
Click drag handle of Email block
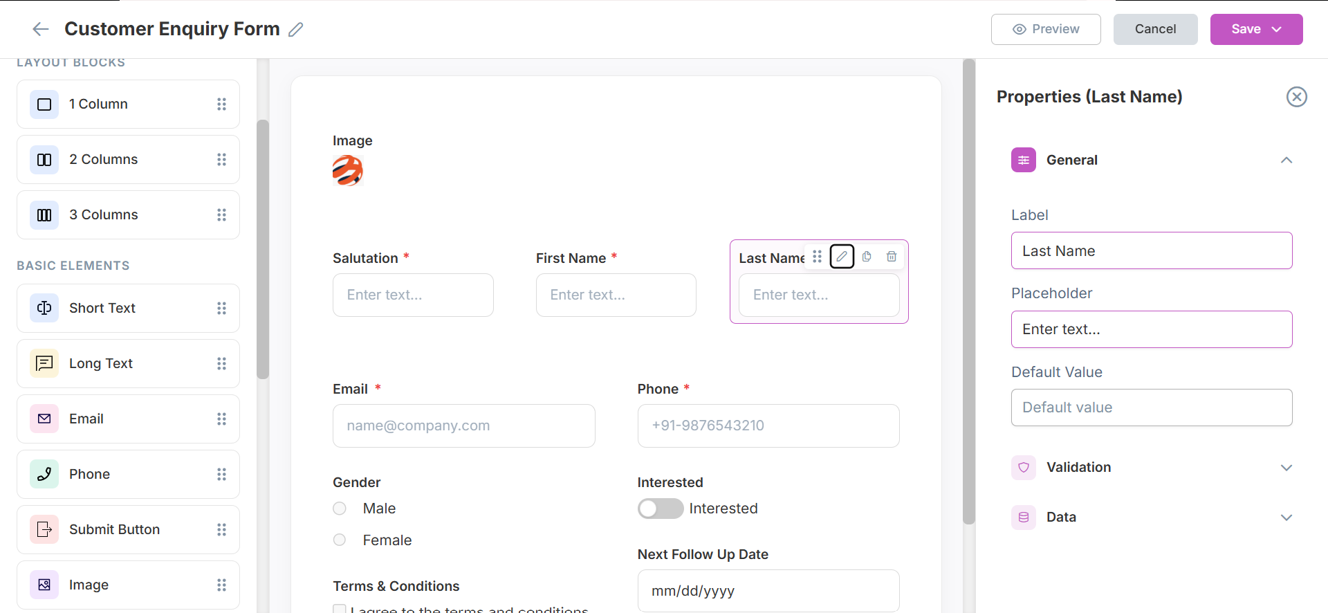coord(221,419)
